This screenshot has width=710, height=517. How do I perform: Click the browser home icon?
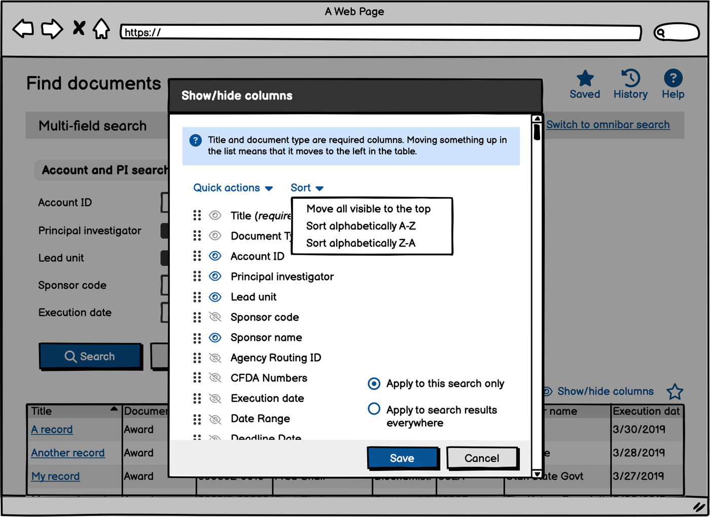click(x=101, y=29)
